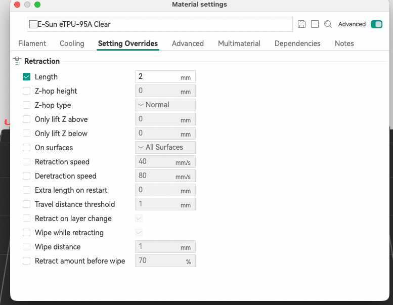393x305 pixels.
Task: Check Travel distance threshold override checkbox
Action: tap(26, 204)
